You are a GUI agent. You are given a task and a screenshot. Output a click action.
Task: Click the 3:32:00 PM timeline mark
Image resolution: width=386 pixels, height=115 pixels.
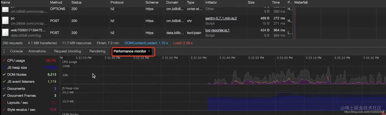pyautogui.click(x=112, y=58)
